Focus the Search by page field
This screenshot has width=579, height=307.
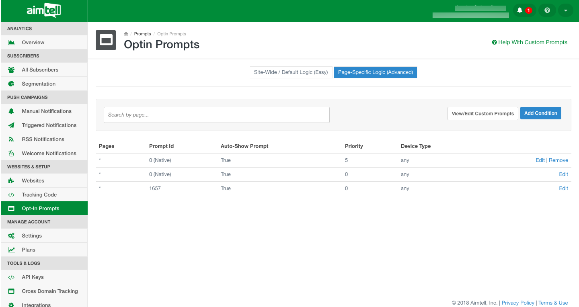[216, 115]
